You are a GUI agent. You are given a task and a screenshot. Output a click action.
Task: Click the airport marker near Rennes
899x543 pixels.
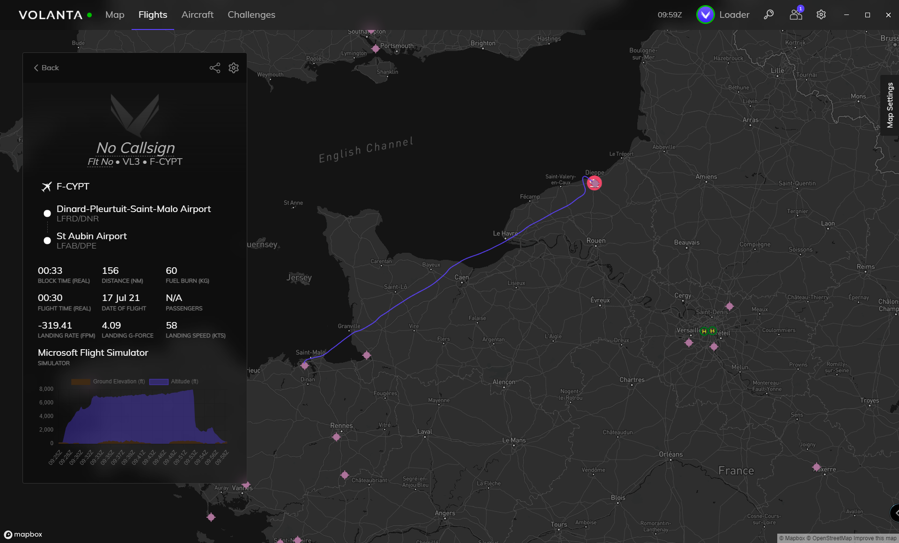[336, 437]
